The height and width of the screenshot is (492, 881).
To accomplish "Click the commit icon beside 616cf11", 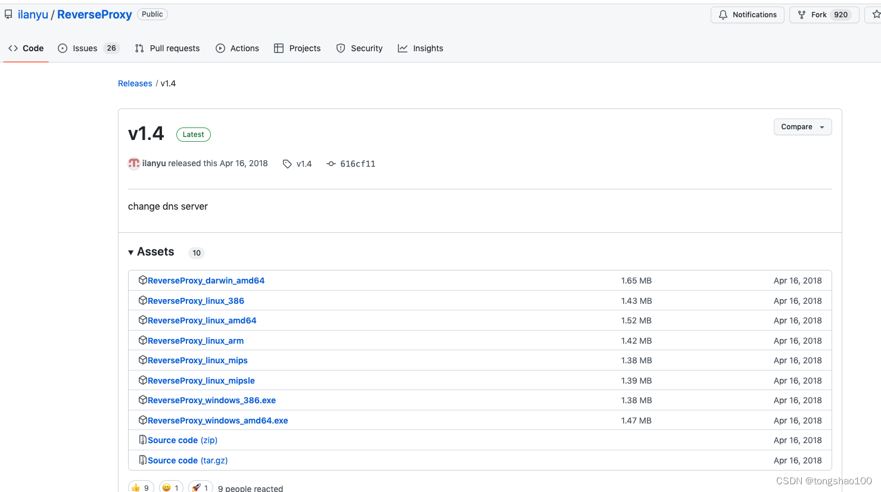I will pyautogui.click(x=331, y=164).
